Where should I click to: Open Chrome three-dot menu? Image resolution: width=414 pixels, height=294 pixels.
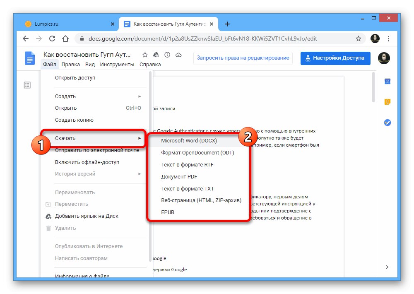[388, 39]
